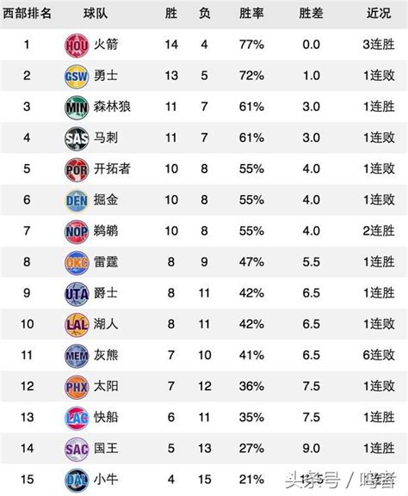Click the GSW Warriors team logo
408x496 pixels.
point(77,77)
